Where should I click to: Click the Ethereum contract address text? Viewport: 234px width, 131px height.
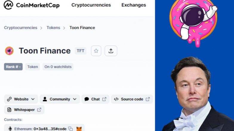[50, 129]
